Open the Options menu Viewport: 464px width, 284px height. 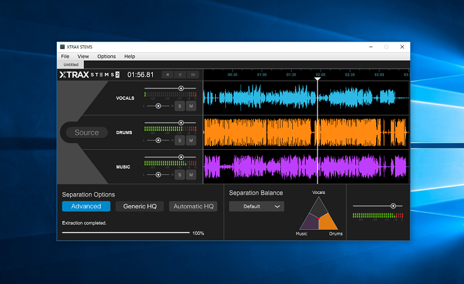click(107, 57)
